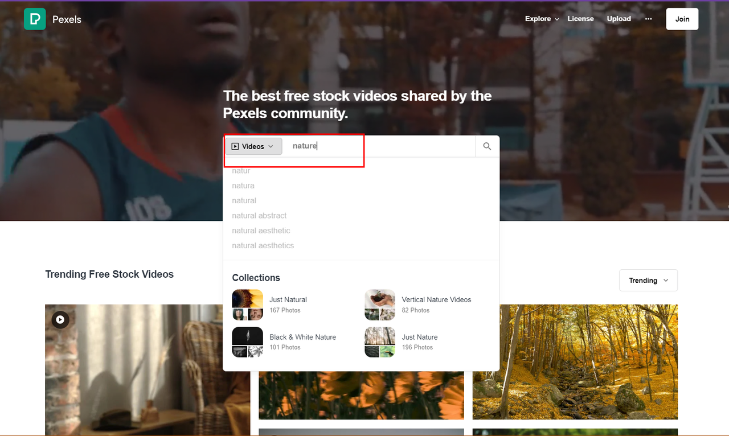The height and width of the screenshot is (436, 729).
Task: Click the Vertical Nature Videos collection icon
Action: 379,305
